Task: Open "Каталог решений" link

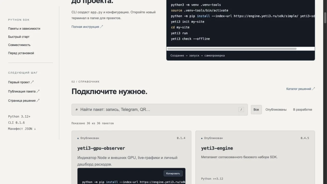Action: [301, 89]
